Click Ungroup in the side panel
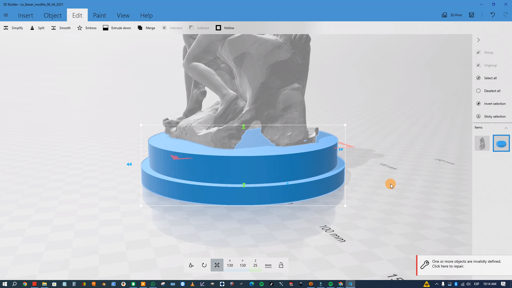 click(486, 65)
